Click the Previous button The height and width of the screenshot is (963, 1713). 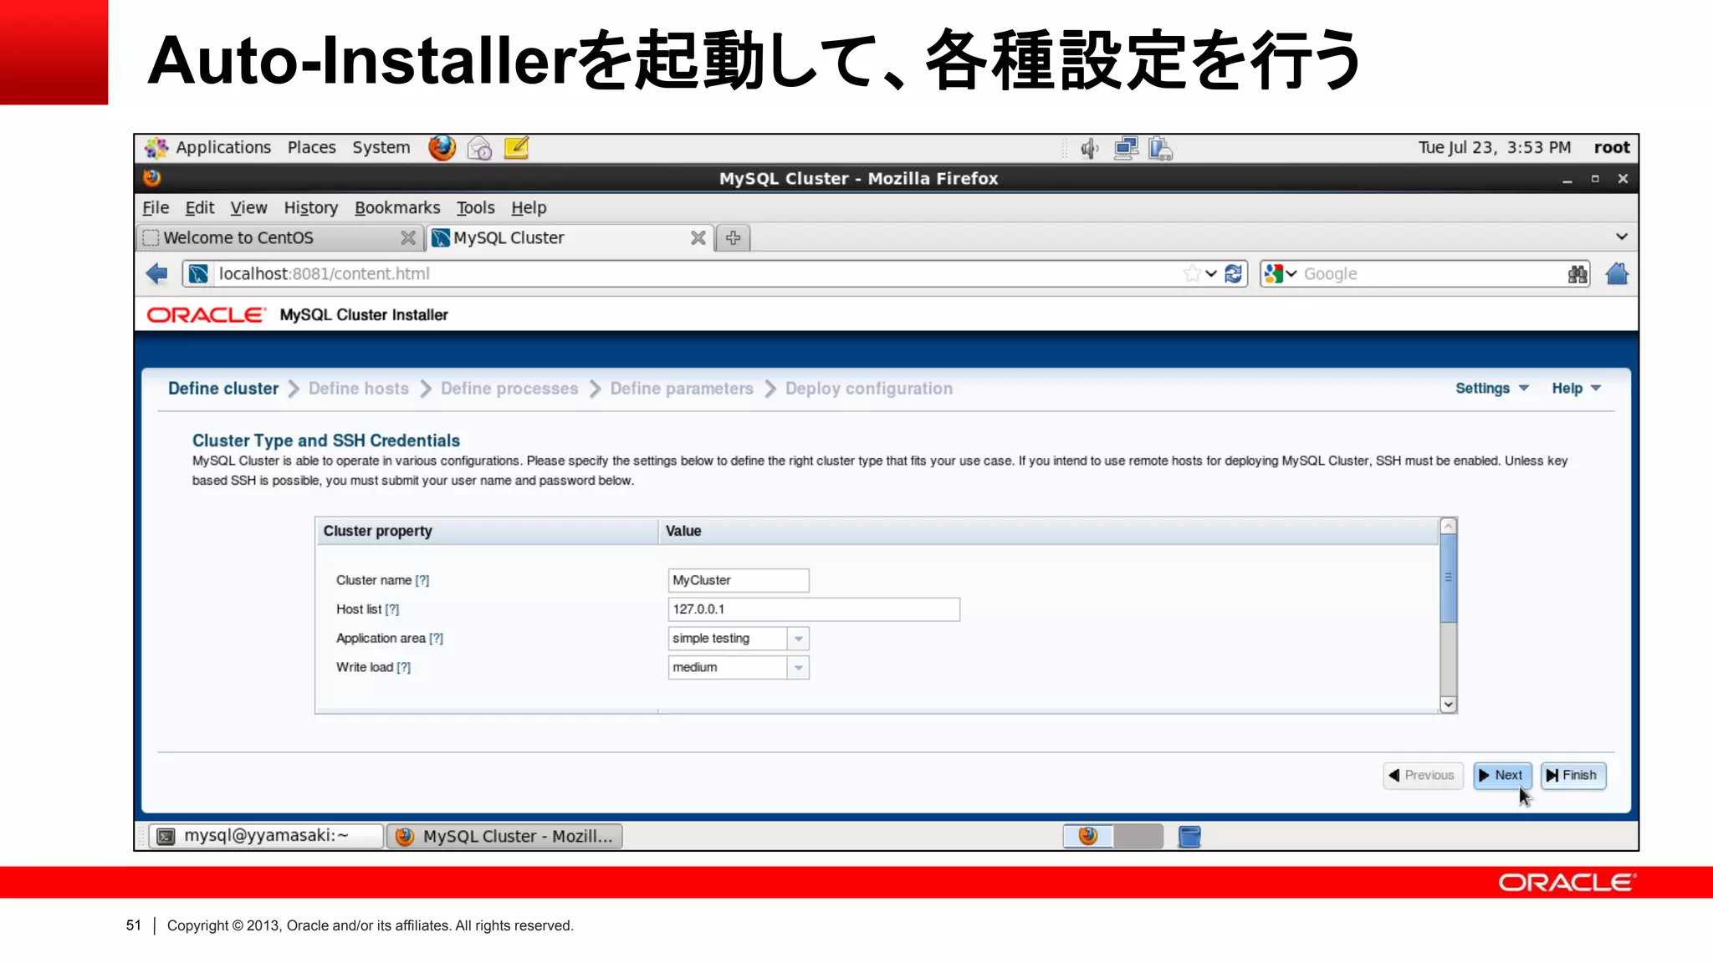pos(1423,775)
